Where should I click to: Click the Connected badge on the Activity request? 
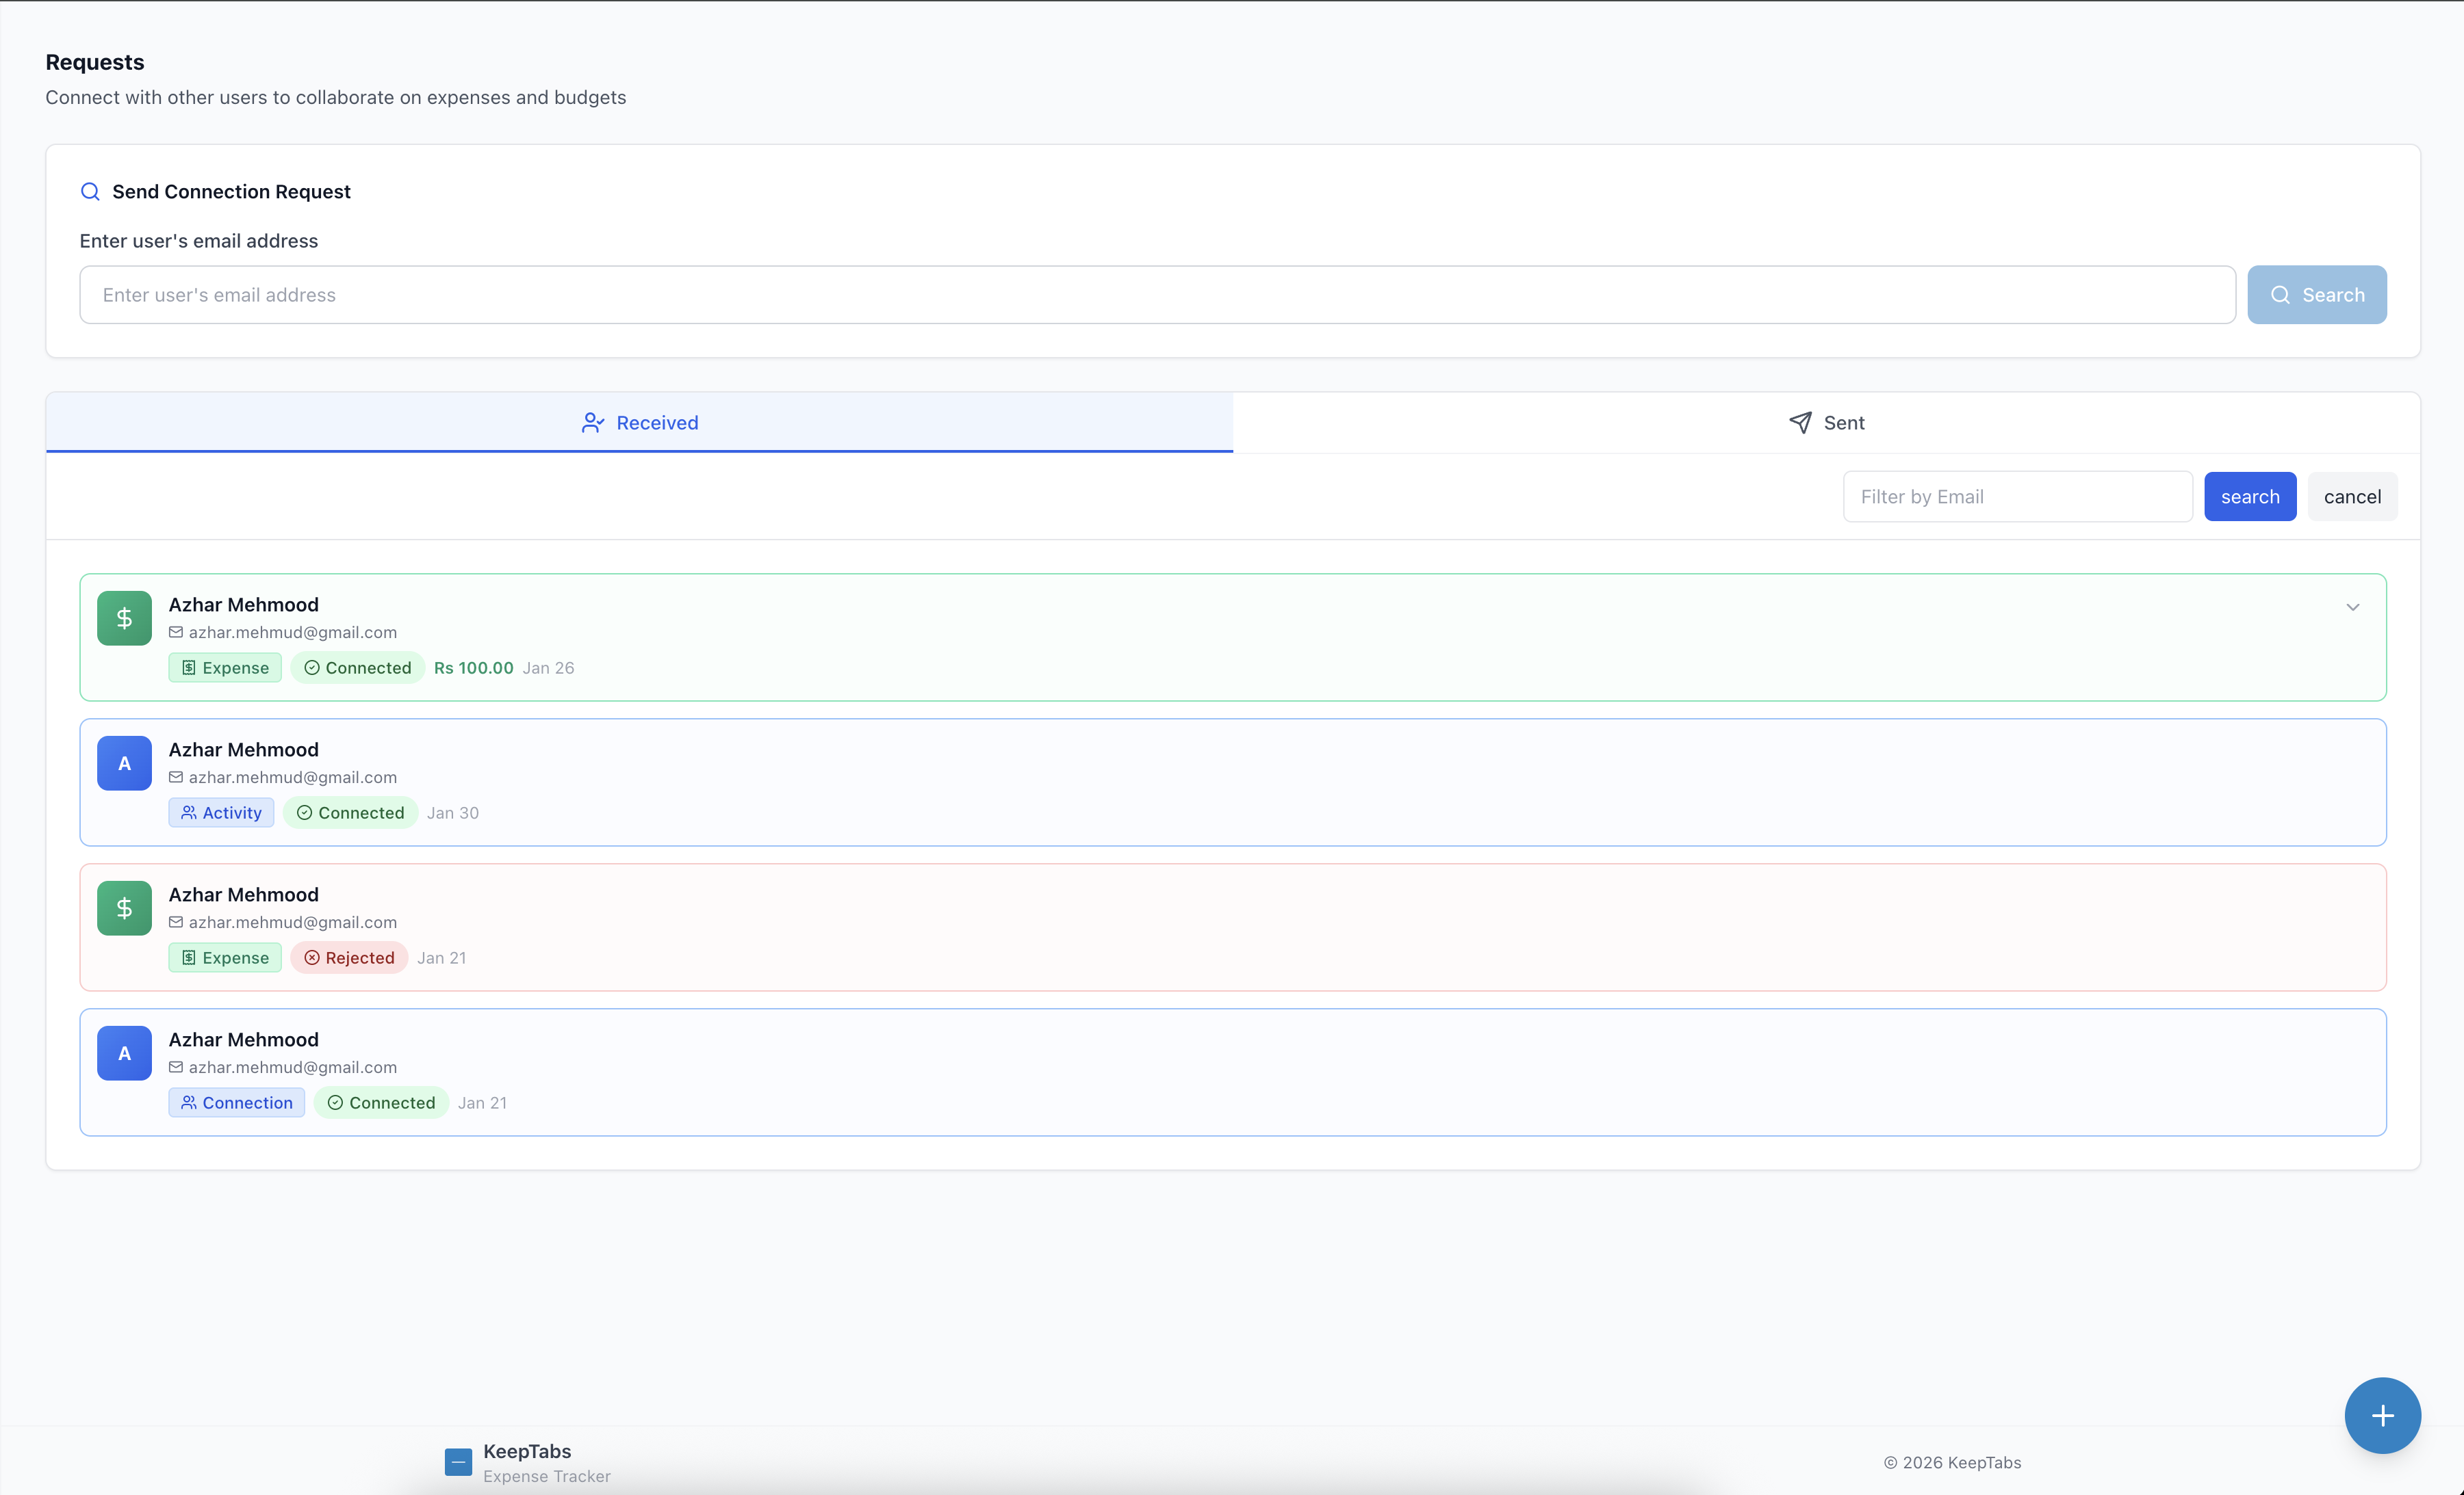(350, 812)
